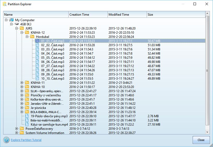Click the Písničky-z-večerníčku folder icon
Image resolution: width=213 pixels, height=147 pixels.
coord(27,95)
